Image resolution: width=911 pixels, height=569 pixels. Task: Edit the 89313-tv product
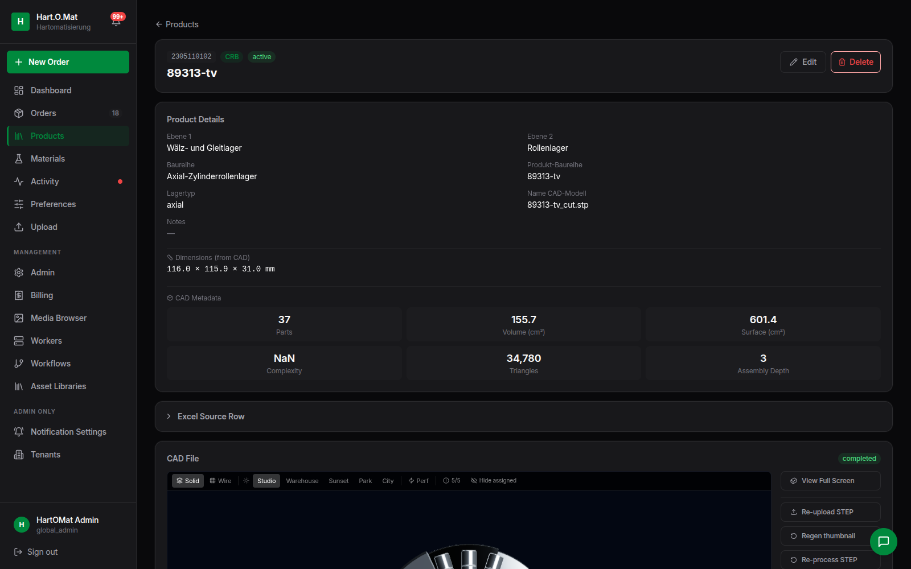click(x=803, y=62)
